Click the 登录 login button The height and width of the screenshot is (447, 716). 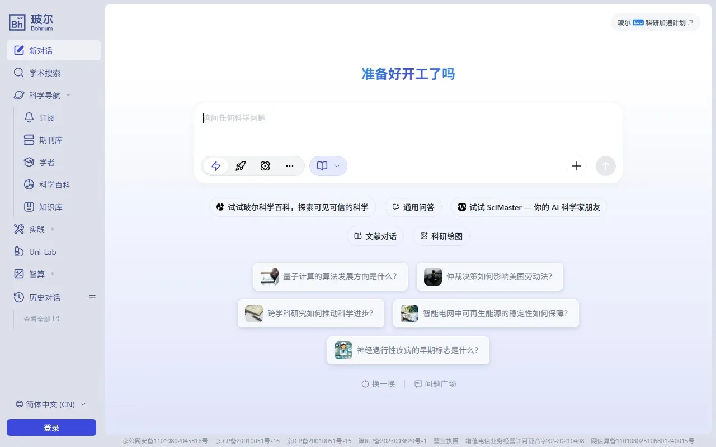[x=51, y=427]
